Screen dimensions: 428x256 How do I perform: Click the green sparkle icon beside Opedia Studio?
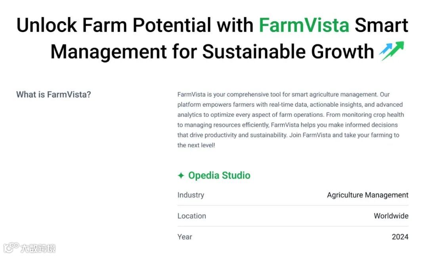click(181, 175)
